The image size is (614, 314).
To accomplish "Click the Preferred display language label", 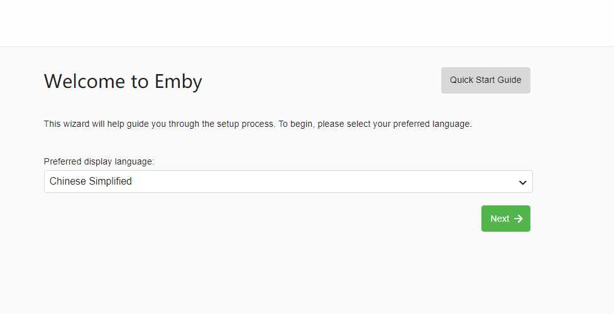I will pyautogui.click(x=99, y=161).
